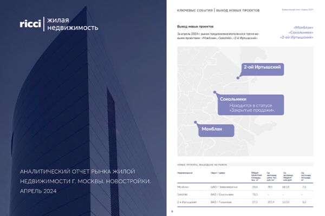
Task: Click the table caption above the projects table
Action: (x=202, y=165)
